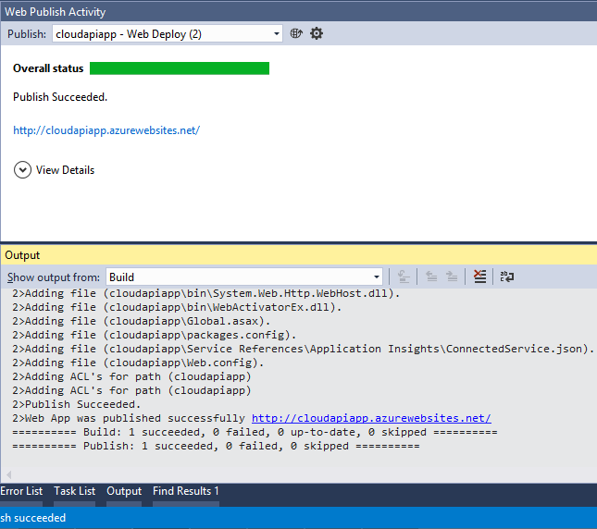The height and width of the screenshot is (529, 597).
Task: Open cloudapiapp.azurewebsites.net link under Publish Succeeded
Action: coord(106,130)
